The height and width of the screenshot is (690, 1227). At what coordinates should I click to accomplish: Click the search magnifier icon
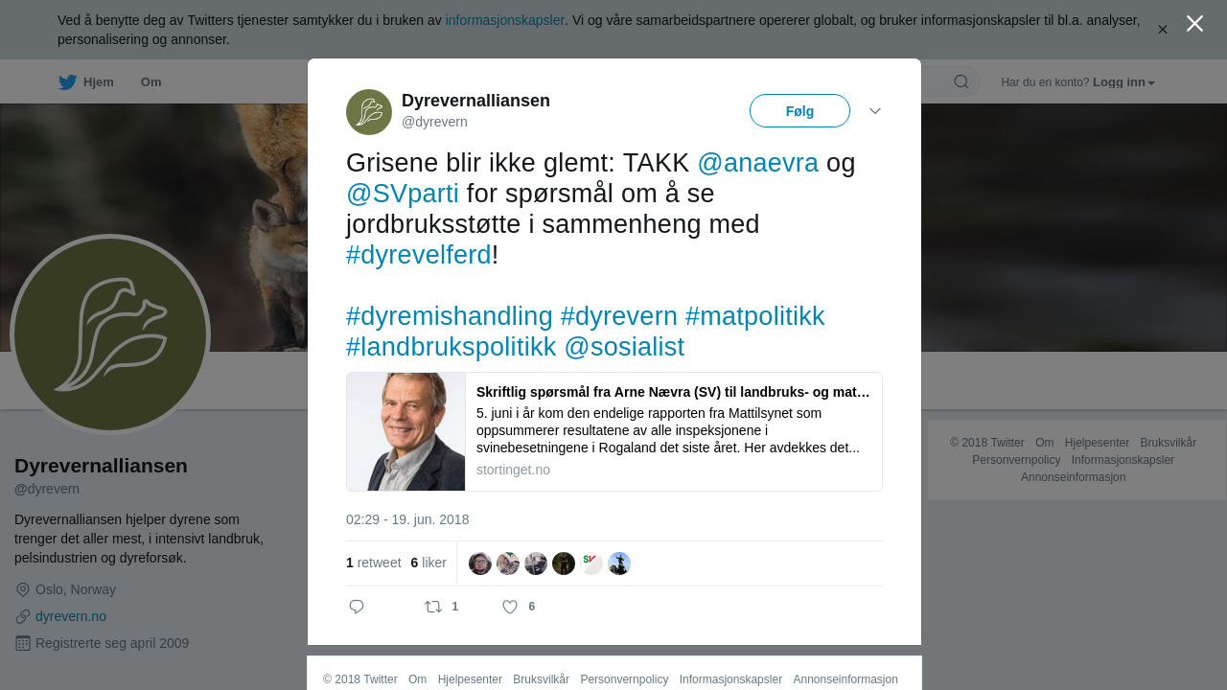(961, 82)
